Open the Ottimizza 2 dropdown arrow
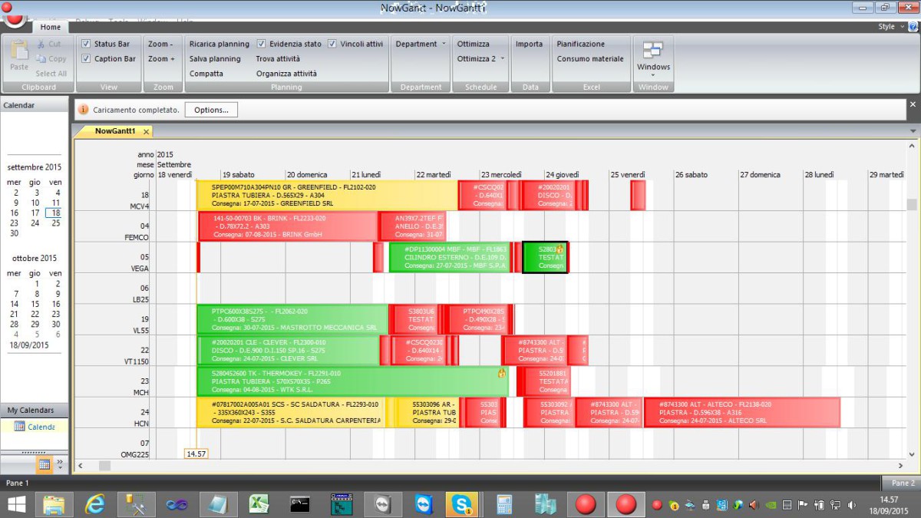Viewport: 921px width, 518px height. click(503, 59)
